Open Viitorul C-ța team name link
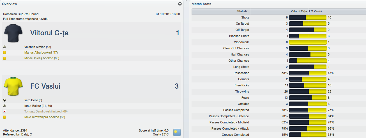The height and width of the screenshot is (138, 366). tap(49, 33)
